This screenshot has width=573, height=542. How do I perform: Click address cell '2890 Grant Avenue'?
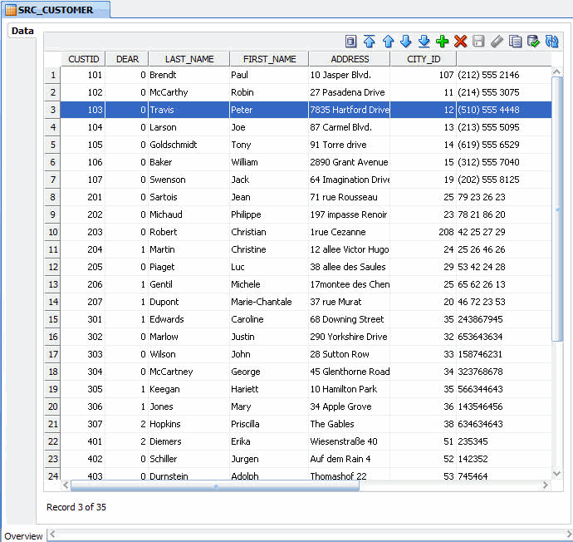[350, 162]
